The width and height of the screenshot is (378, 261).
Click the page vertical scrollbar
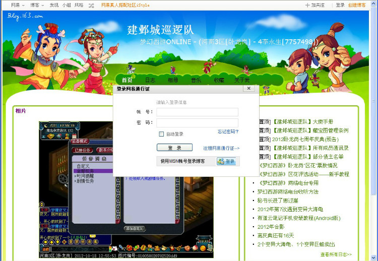point(374,101)
